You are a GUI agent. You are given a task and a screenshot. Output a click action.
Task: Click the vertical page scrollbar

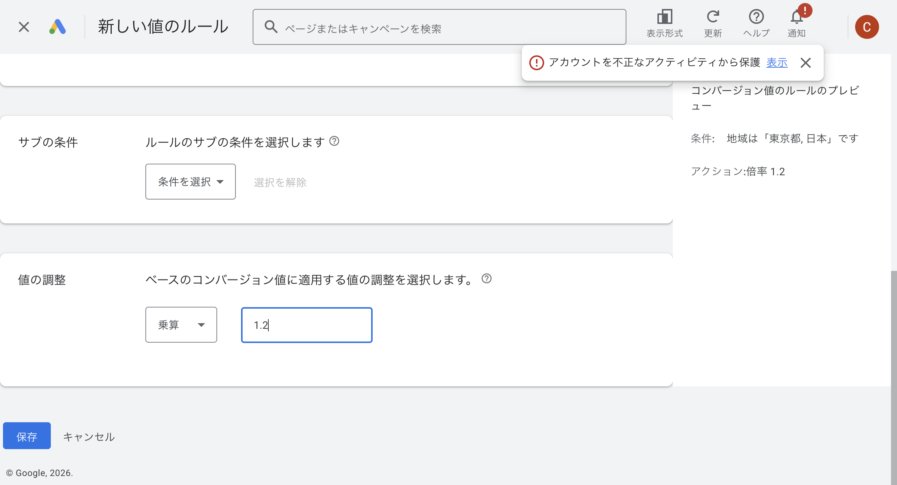[894, 377]
